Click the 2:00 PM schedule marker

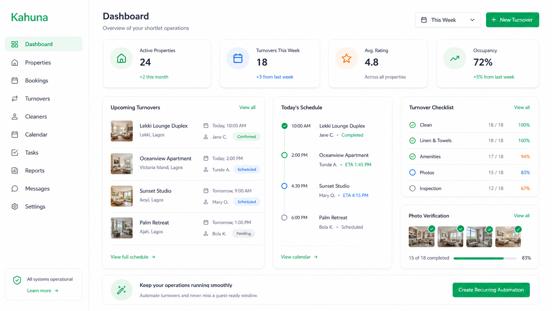click(284, 155)
